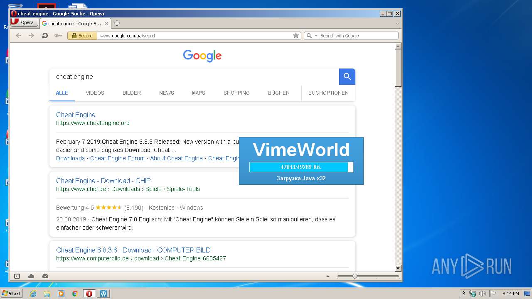Open SUCHOPTIONEN search options
The image size is (532, 299).
tap(328, 93)
